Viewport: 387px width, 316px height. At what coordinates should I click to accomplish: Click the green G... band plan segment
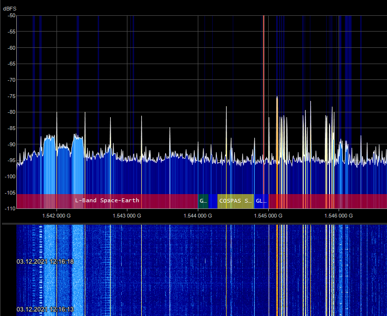(x=203, y=201)
